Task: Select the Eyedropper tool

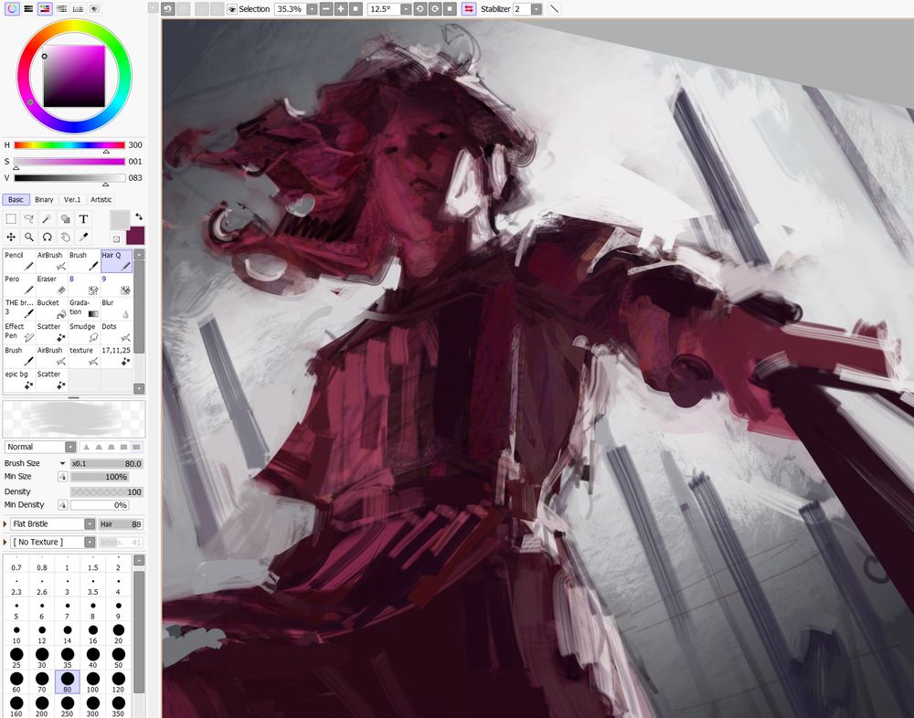Action: (x=83, y=238)
